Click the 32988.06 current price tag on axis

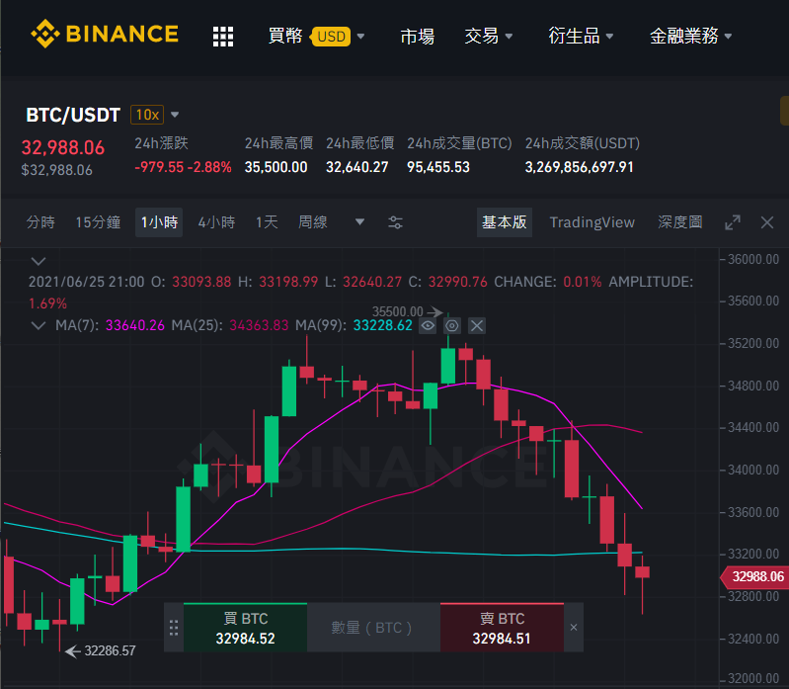(753, 576)
